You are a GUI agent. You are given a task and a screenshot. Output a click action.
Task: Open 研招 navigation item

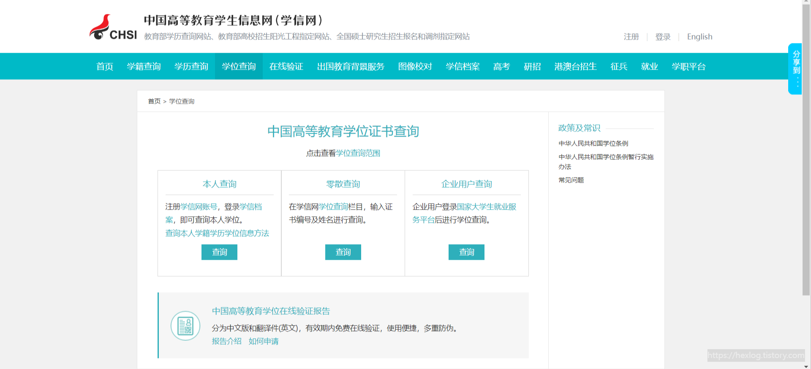pos(532,66)
